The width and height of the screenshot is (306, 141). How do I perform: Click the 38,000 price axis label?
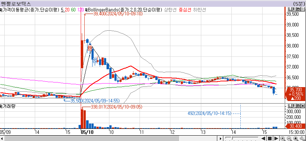(x=292, y=46)
